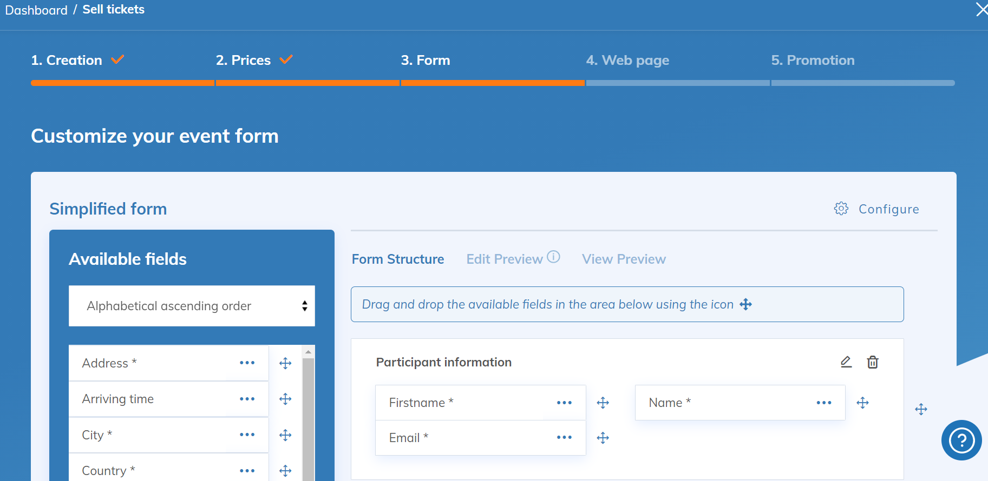Click the move handle next to Email field
This screenshot has width=988, height=481.
coord(603,438)
